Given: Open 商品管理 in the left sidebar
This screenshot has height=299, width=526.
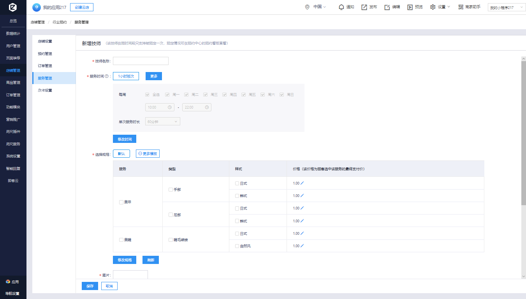Looking at the screenshot, I should point(13,83).
